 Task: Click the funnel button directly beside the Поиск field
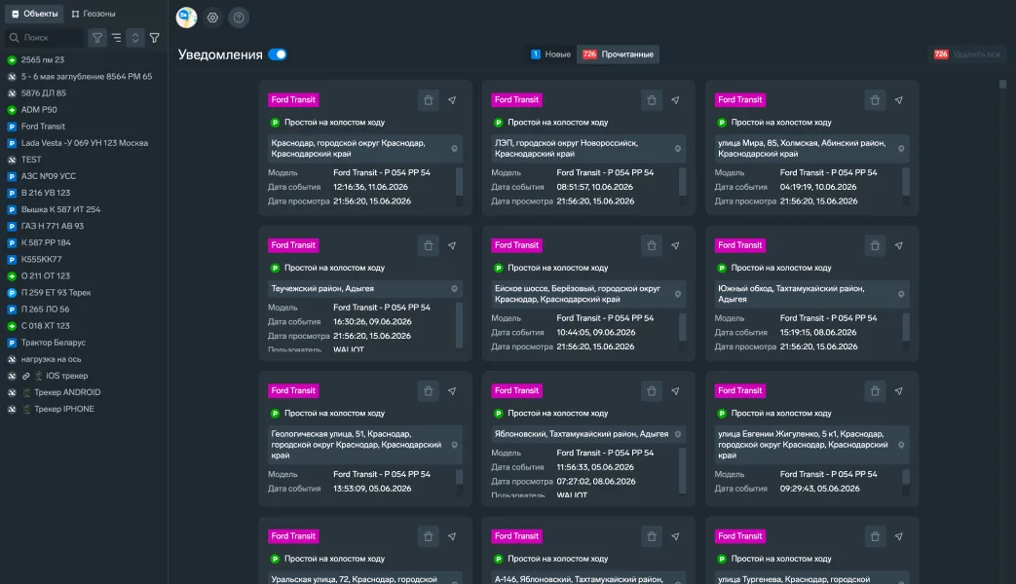[97, 38]
